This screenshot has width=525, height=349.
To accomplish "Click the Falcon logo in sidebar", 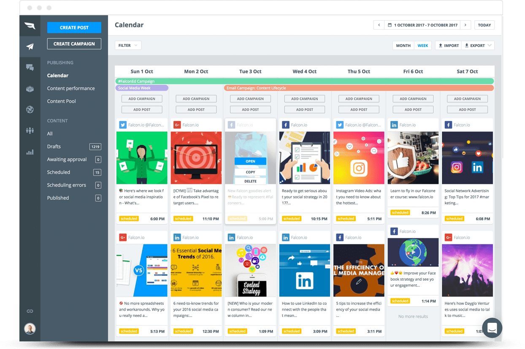I will pyautogui.click(x=30, y=26).
